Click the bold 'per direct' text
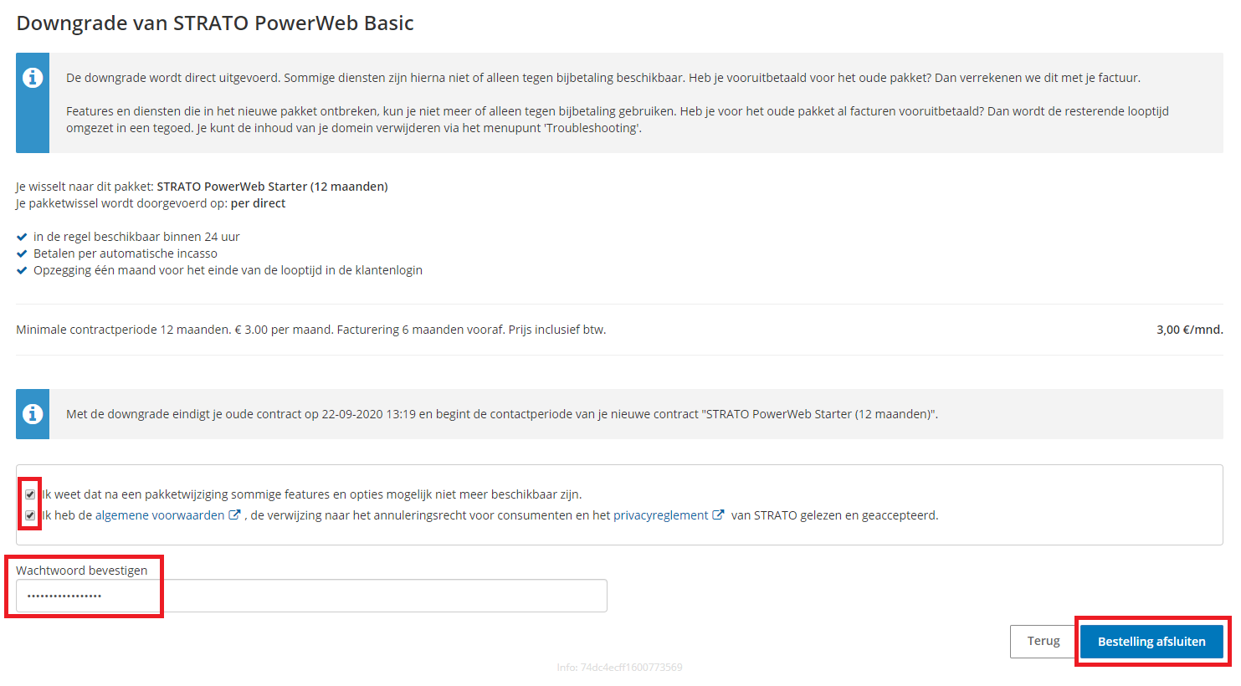The width and height of the screenshot is (1241, 686). coord(258,203)
